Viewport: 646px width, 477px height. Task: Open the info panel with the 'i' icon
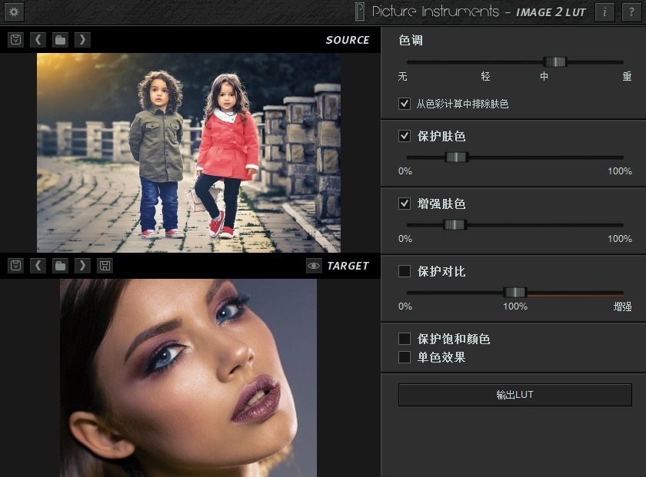click(x=605, y=12)
